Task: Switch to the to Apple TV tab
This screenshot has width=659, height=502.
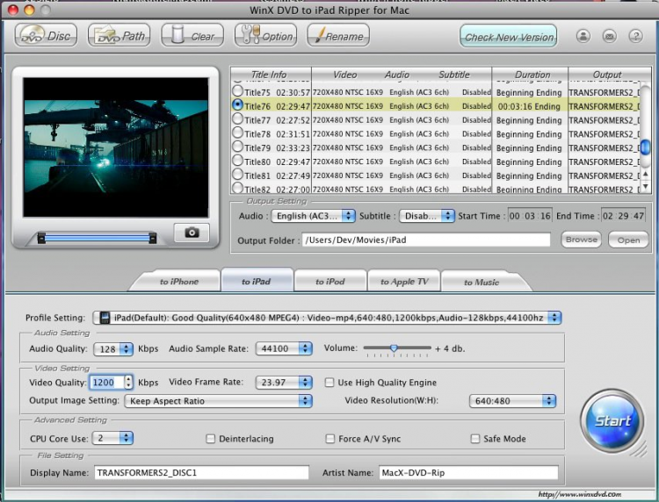Action: [404, 282]
